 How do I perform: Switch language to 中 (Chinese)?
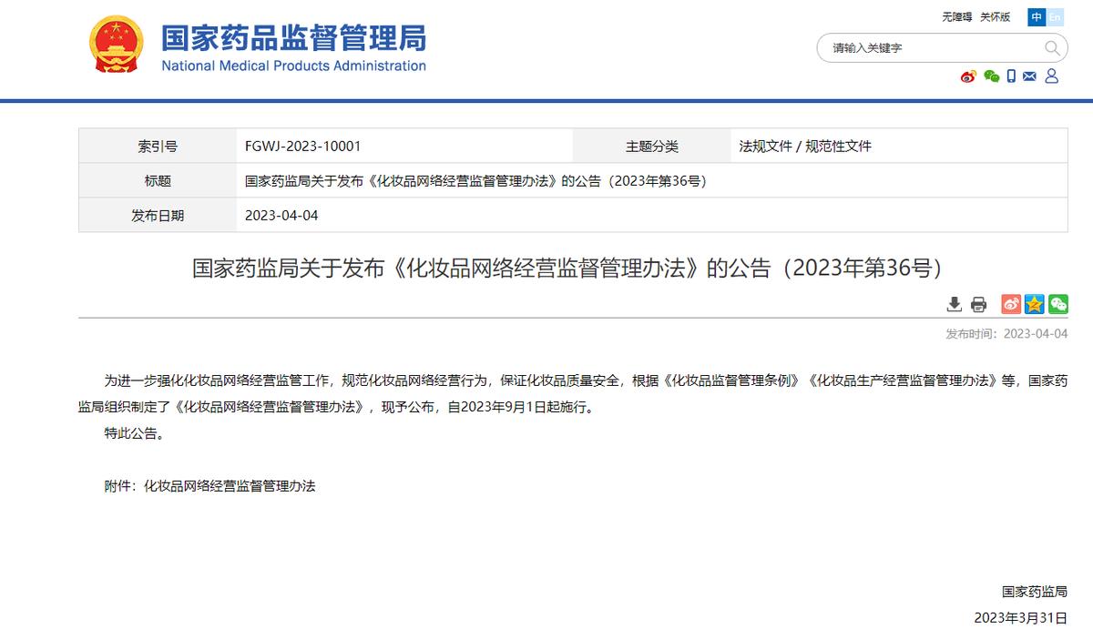coord(1037,17)
